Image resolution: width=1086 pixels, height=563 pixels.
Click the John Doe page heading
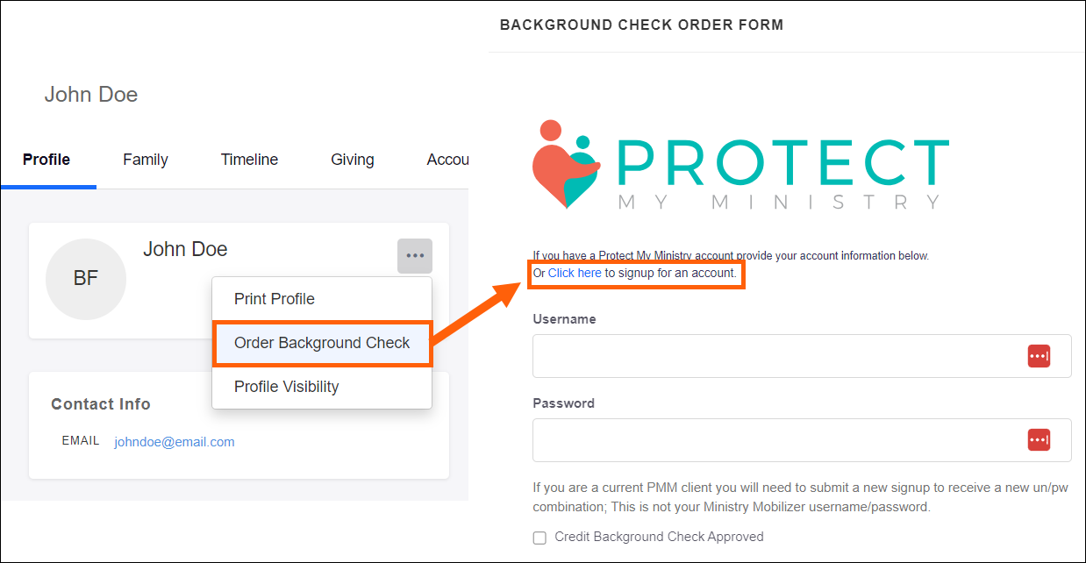(91, 95)
